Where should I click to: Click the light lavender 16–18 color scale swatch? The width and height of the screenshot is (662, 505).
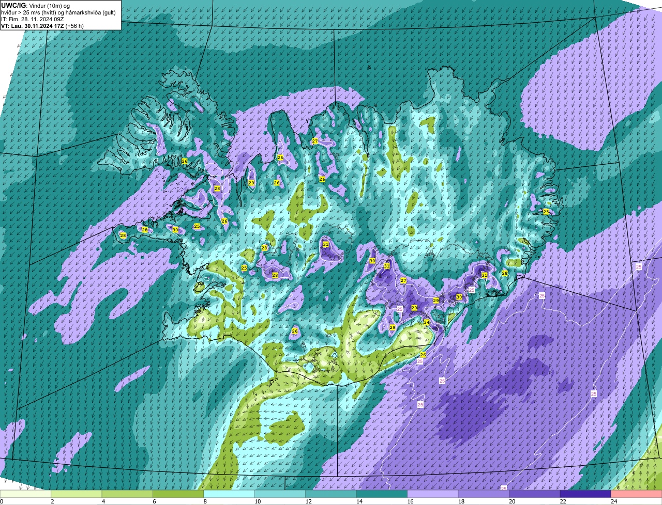(433, 494)
